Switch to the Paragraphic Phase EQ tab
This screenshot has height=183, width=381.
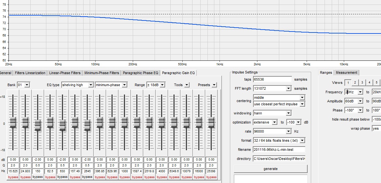point(140,73)
